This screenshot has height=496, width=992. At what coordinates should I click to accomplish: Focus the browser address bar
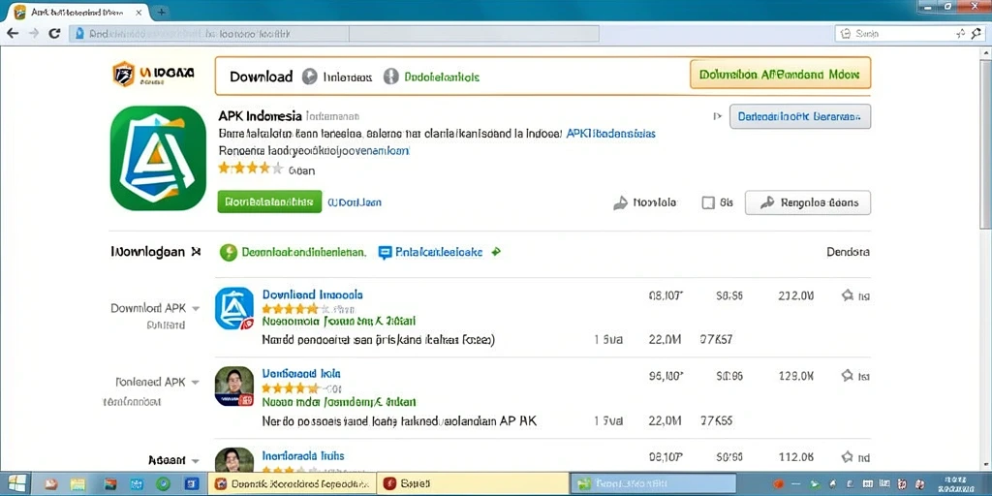pos(334,34)
